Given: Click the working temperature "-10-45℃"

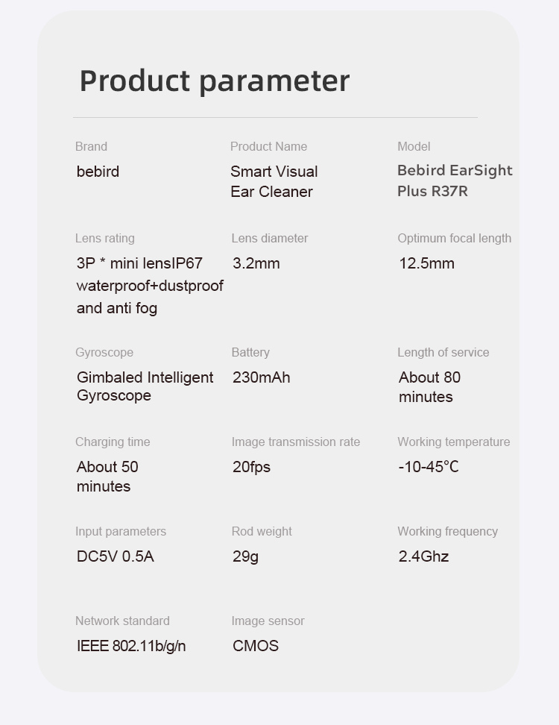Looking at the screenshot, I should point(429,467).
